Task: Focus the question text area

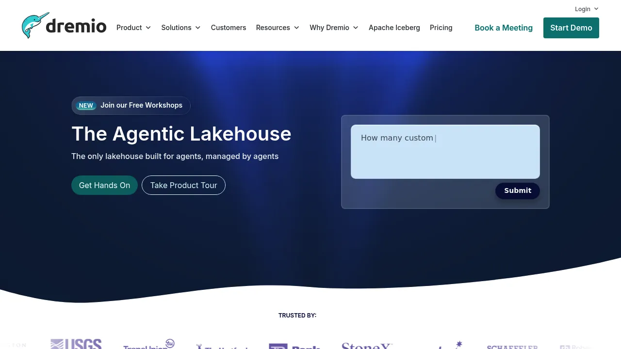Action: point(445,152)
